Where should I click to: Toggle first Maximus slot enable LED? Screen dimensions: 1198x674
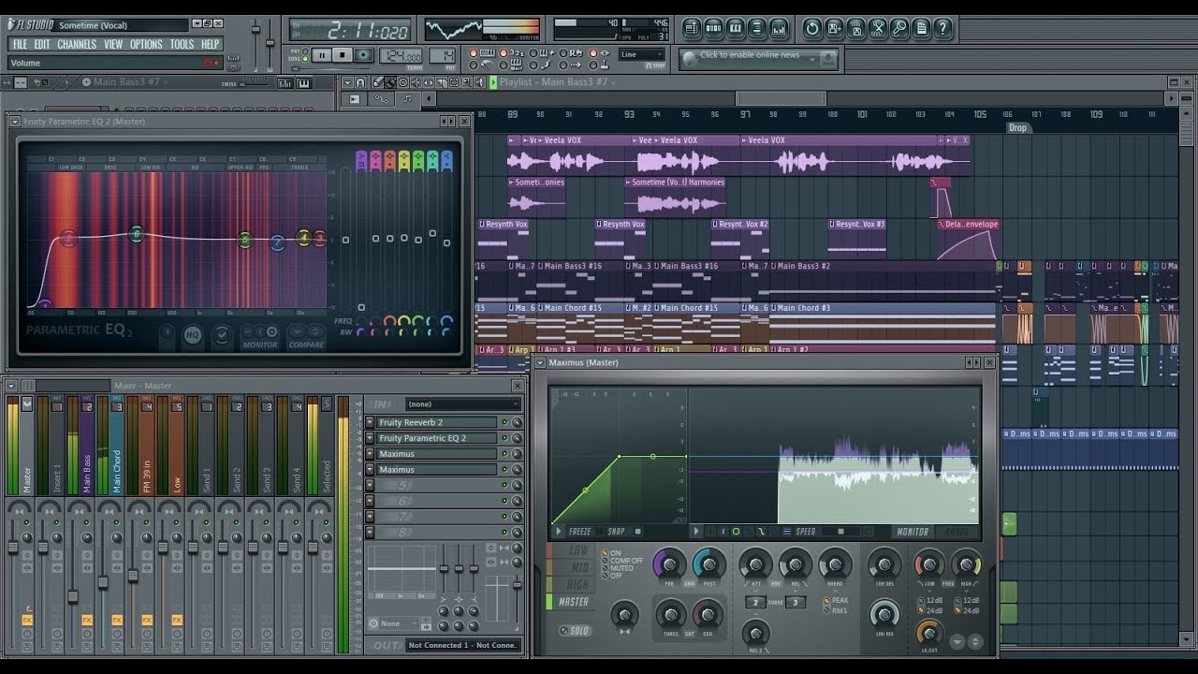[504, 454]
